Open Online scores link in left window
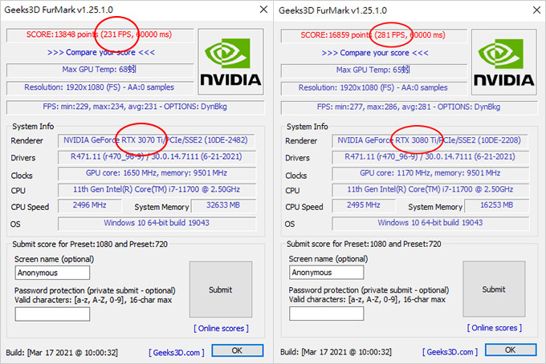 [221, 328]
